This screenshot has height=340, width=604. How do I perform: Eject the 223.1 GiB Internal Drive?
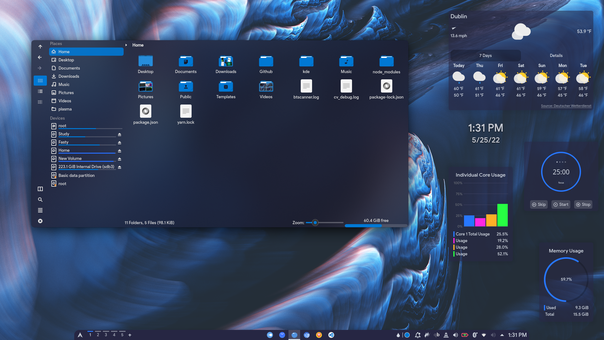click(120, 167)
